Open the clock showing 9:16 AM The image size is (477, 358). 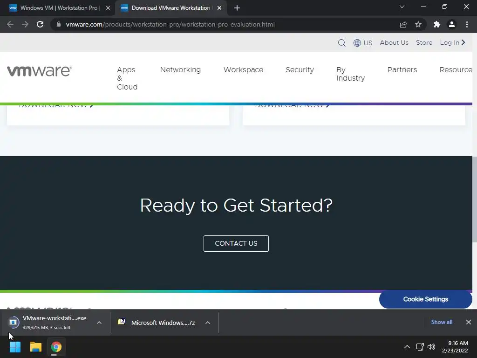pos(455,347)
